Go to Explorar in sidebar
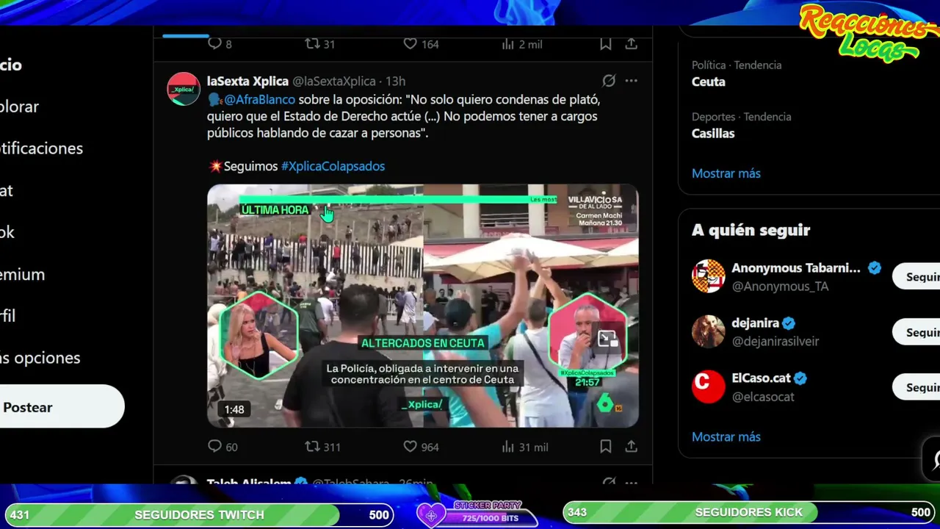 [19, 107]
